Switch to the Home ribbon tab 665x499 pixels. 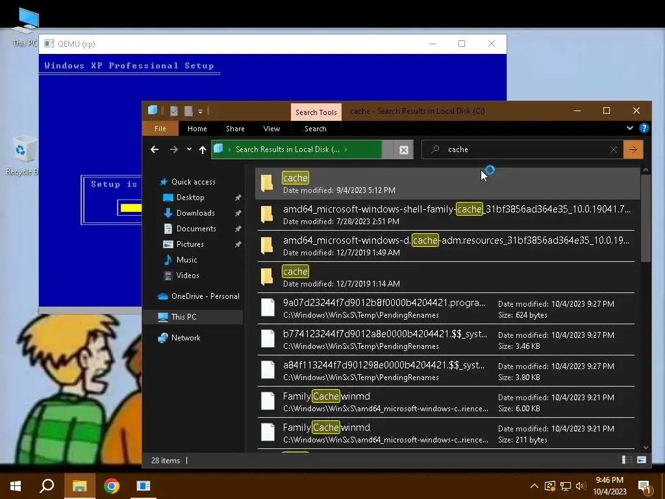(197, 129)
